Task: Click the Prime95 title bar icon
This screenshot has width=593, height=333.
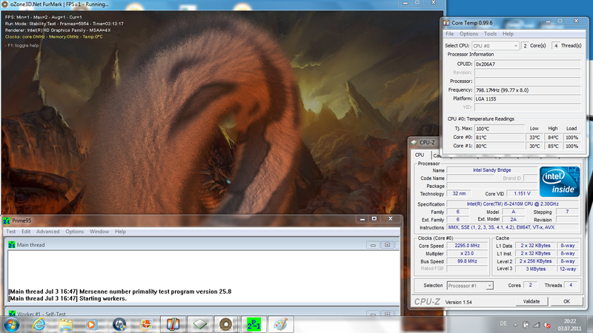Action: point(7,221)
